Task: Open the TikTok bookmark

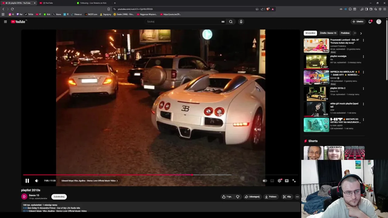Action: tap(29, 14)
